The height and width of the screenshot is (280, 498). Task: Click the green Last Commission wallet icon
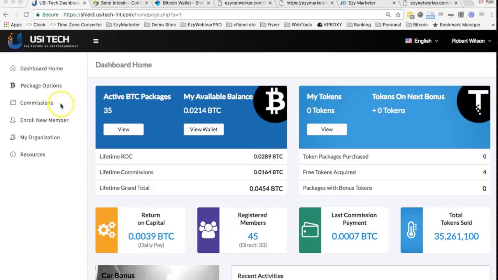[x=310, y=230]
